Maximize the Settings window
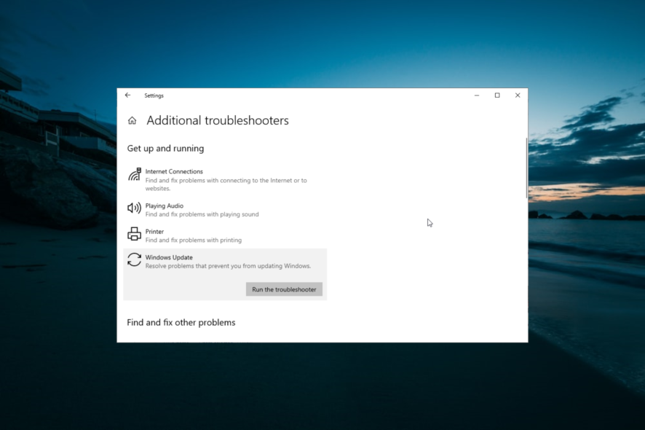The image size is (645, 430). click(497, 95)
